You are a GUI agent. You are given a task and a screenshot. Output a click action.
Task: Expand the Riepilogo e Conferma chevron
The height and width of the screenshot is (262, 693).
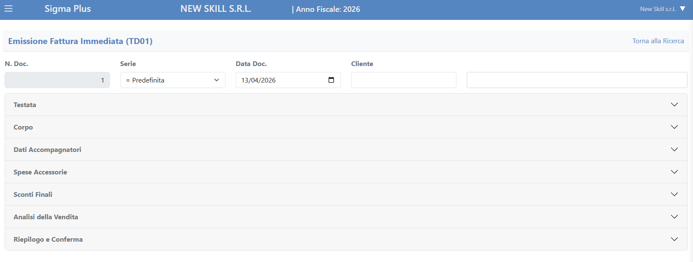tap(674, 239)
